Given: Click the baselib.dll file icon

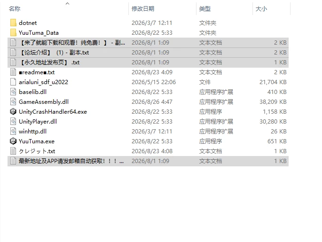Looking at the screenshot, I should pyautogui.click(x=13, y=92).
